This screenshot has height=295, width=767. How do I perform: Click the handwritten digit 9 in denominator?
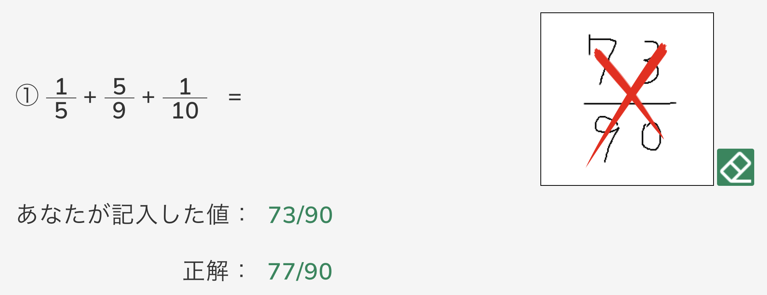607,139
